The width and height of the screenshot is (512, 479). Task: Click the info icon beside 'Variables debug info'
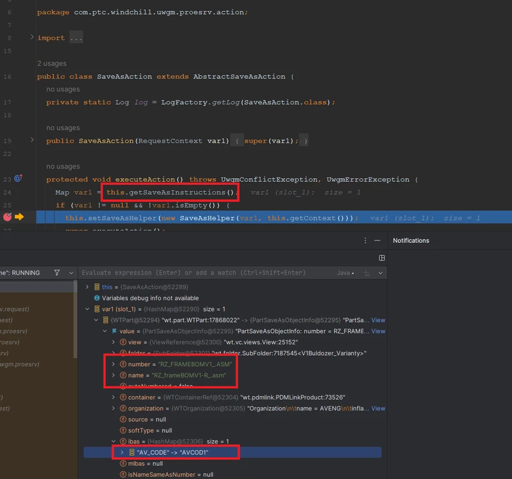(97, 298)
